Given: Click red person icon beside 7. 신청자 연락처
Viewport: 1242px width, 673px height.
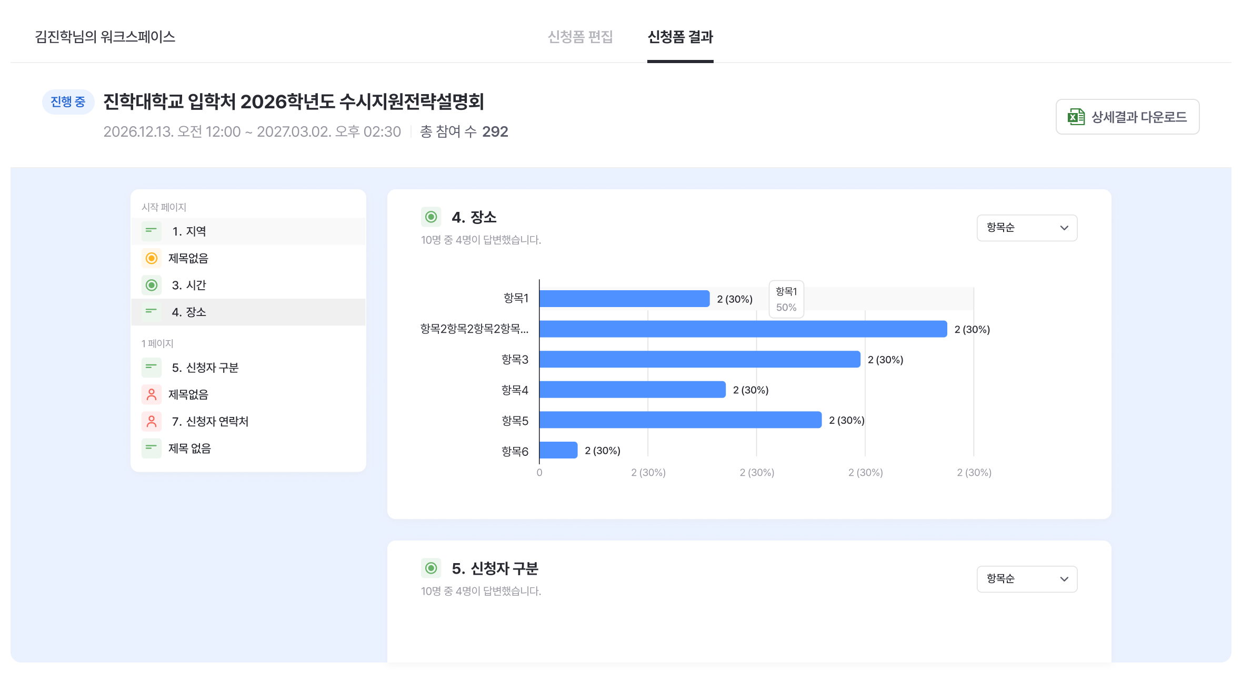Looking at the screenshot, I should (x=151, y=421).
